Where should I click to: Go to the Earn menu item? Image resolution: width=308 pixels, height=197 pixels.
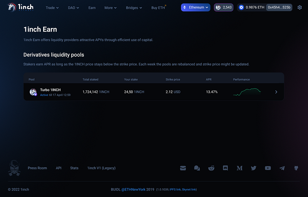(x=92, y=8)
